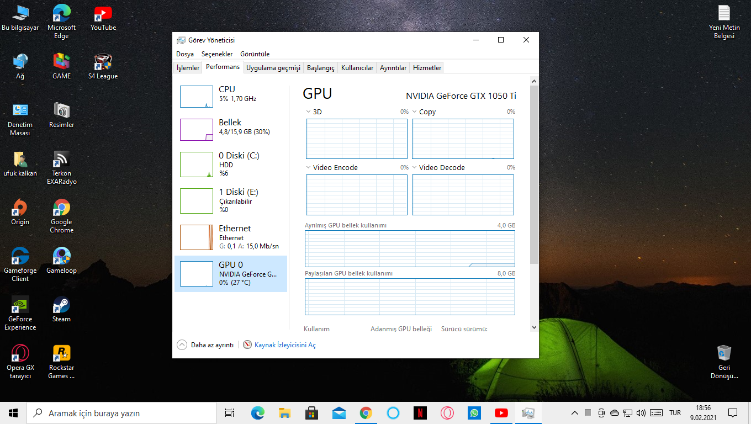Image resolution: width=751 pixels, height=424 pixels.
Task: Select the Microsoft Edge desktop shortcut
Action: click(61, 22)
